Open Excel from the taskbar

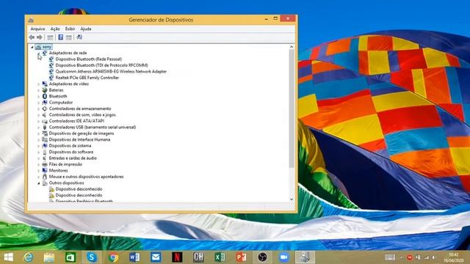click(x=220, y=257)
